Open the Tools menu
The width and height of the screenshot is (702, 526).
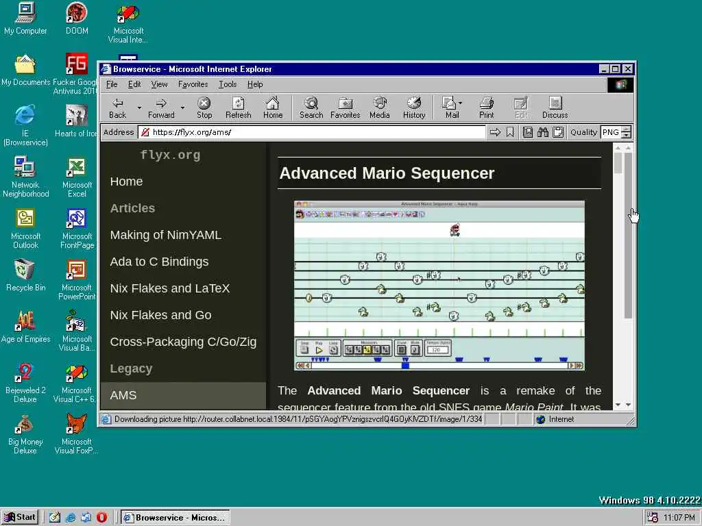228,84
